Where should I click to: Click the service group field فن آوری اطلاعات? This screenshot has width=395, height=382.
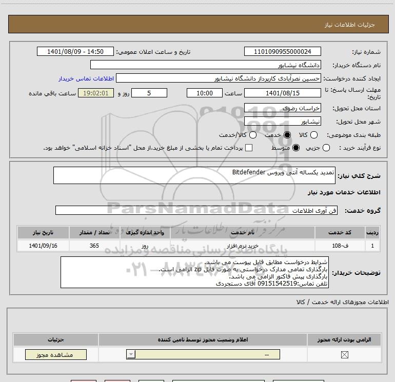(x=196, y=210)
